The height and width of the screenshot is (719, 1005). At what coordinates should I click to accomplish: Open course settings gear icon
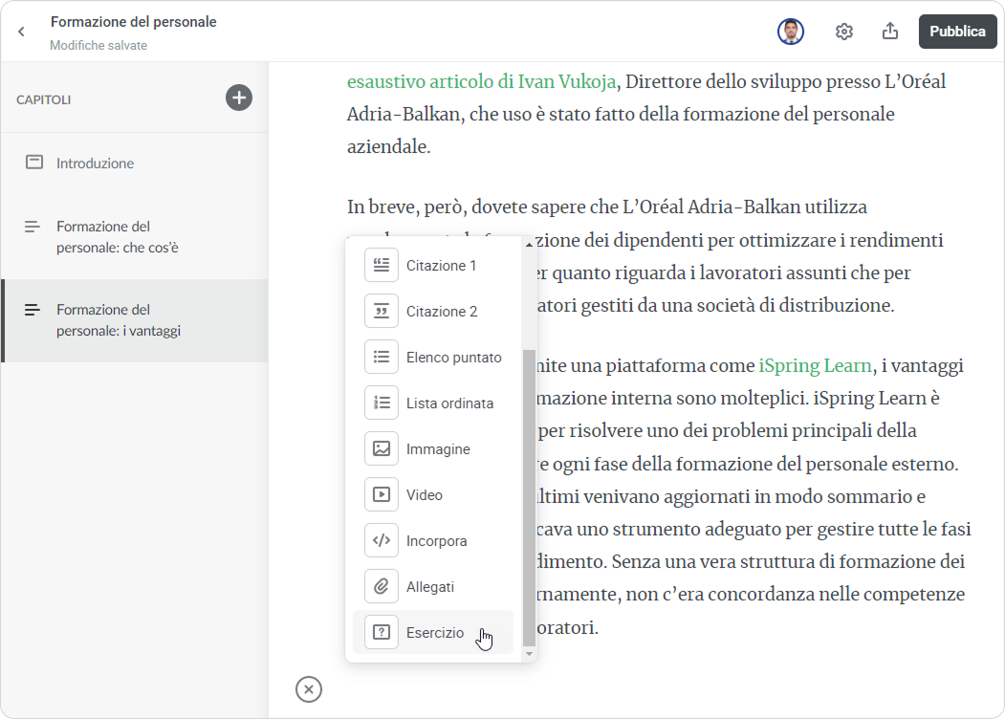click(843, 32)
